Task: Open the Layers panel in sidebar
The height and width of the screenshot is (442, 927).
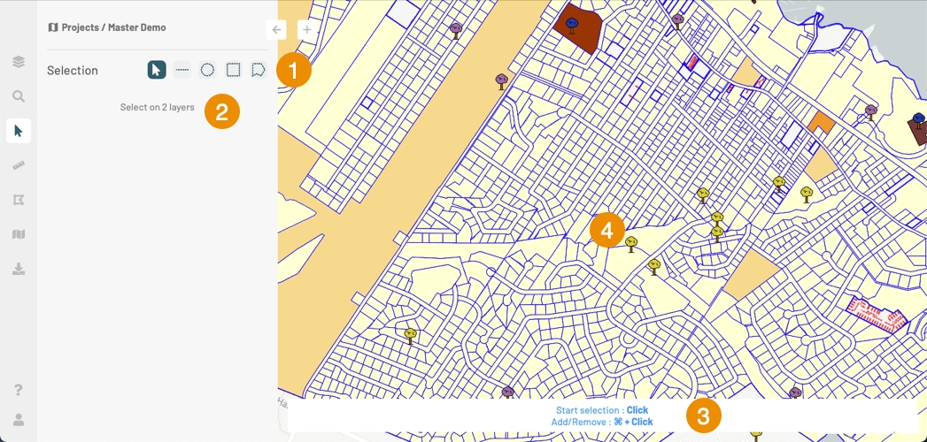Action: (x=18, y=62)
